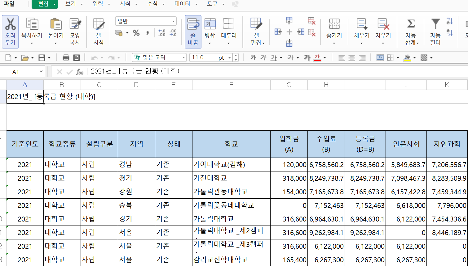Viewport: 468px width, 266px height.
Task: Expand the font color dropdown arrow
Action: [x=325, y=58]
